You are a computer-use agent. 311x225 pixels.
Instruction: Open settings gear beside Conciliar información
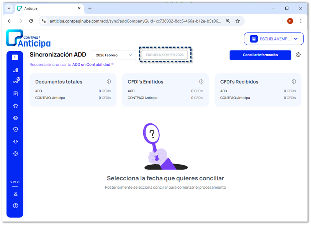click(x=298, y=55)
